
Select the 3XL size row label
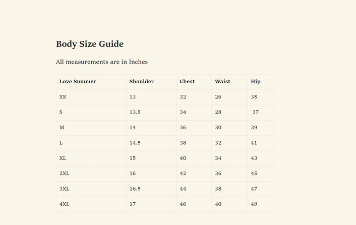(x=65, y=189)
